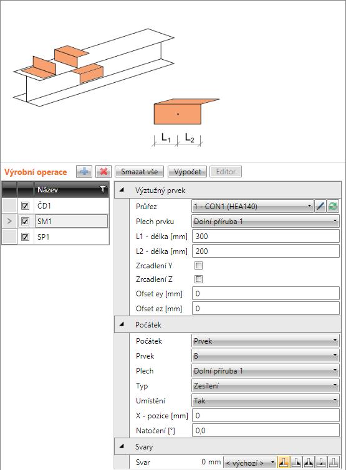346x470 pixels.
Task: Toggle the Zrcadlení Y checkbox
Action: (x=198, y=266)
